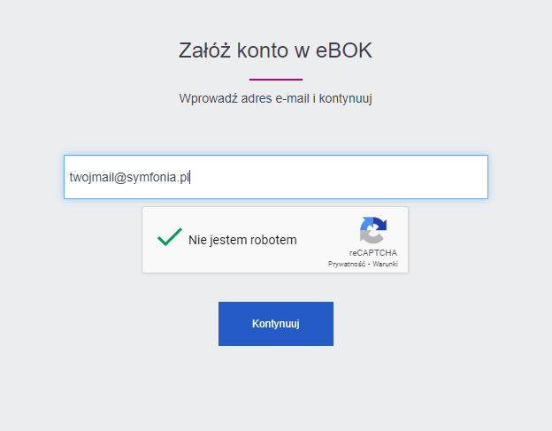
Task: Place the cursor after ".pl" in the e-mail field
Action: click(189, 177)
